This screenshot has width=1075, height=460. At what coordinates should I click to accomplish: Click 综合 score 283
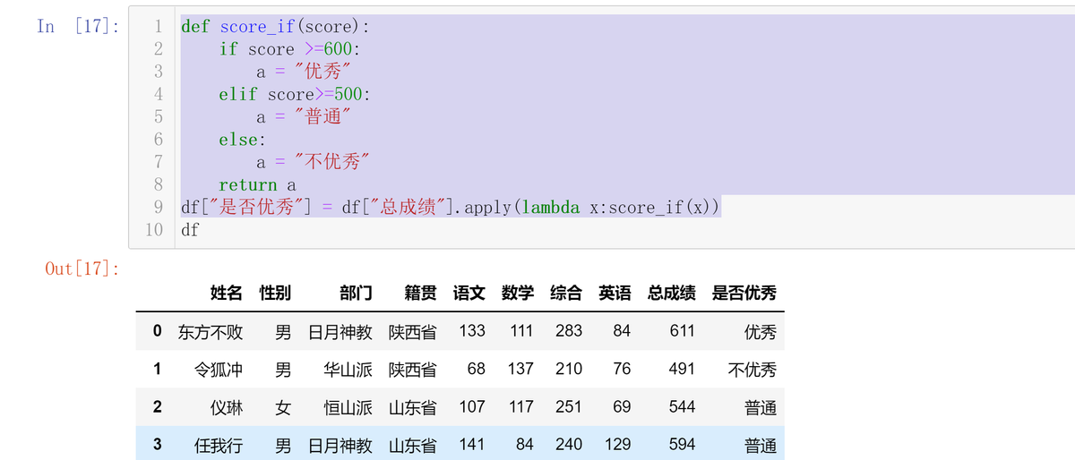[569, 331]
